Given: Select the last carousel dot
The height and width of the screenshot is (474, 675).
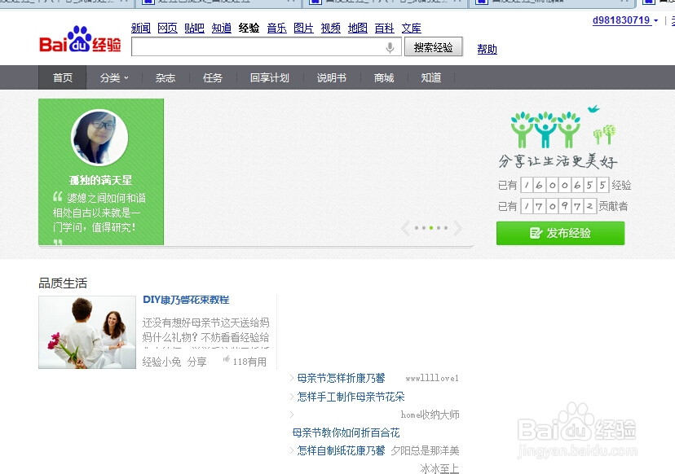Looking at the screenshot, I should pos(446,228).
